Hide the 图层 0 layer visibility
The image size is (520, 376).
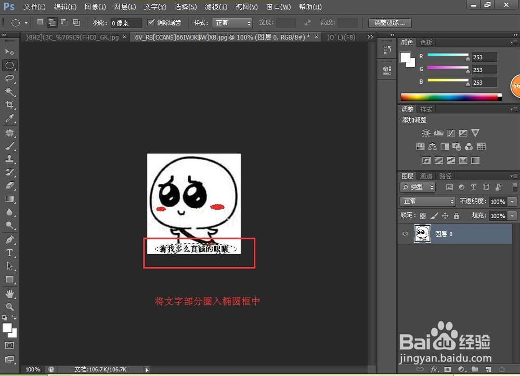click(405, 233)
